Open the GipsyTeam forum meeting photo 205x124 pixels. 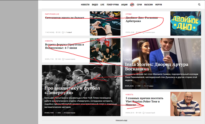105,50
